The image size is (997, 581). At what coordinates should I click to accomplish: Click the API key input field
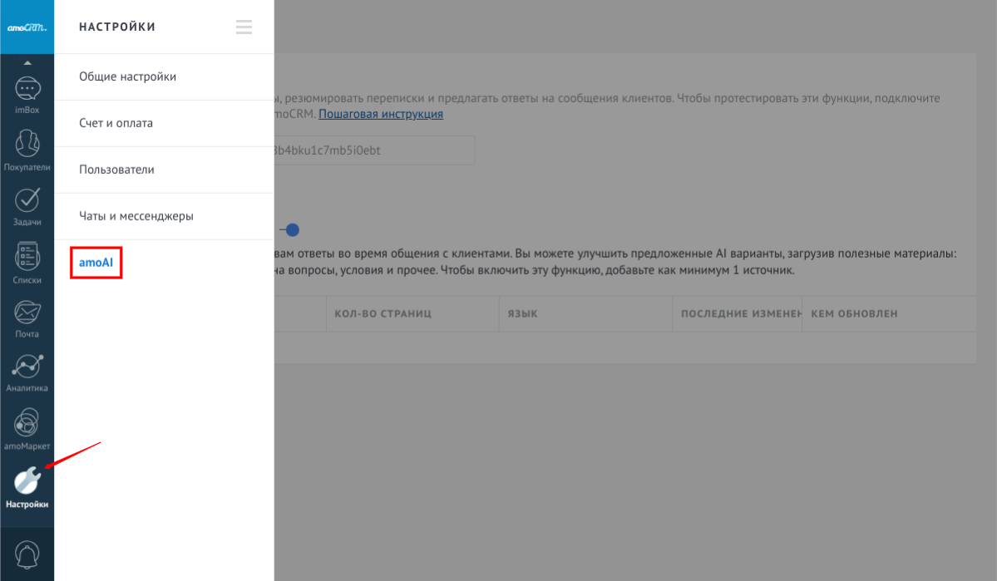(373, 150)
